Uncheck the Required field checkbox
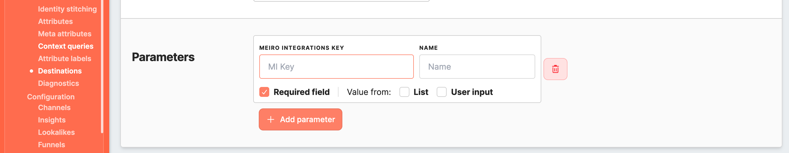The height and width of the screenshot is (153, 789). [x=264, y=92]
